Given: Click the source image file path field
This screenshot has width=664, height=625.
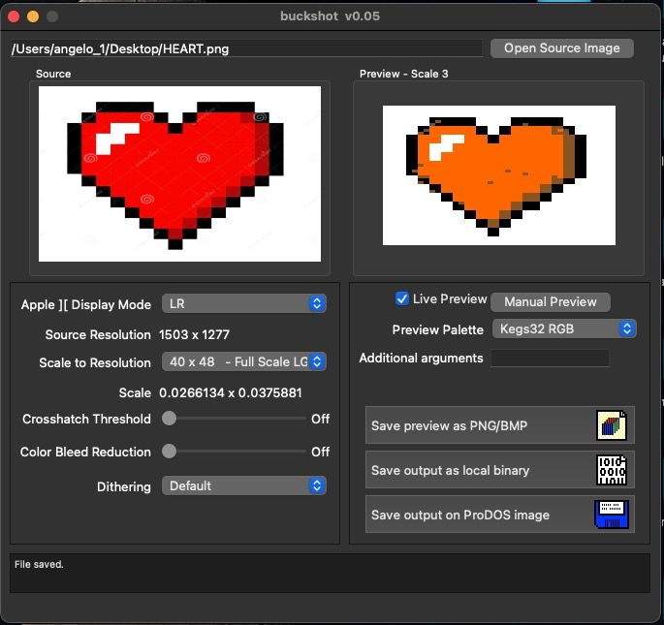Looking at the screenshot, I should [x=246, y=48].
